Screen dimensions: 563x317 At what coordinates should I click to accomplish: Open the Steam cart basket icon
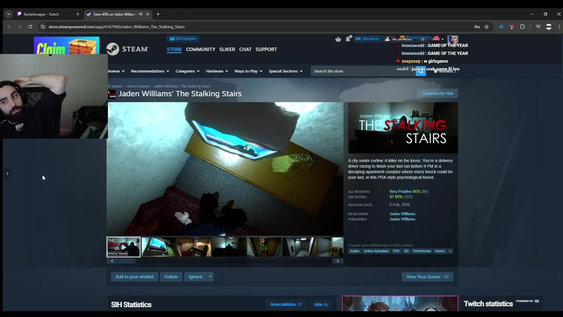click(338, 39)
